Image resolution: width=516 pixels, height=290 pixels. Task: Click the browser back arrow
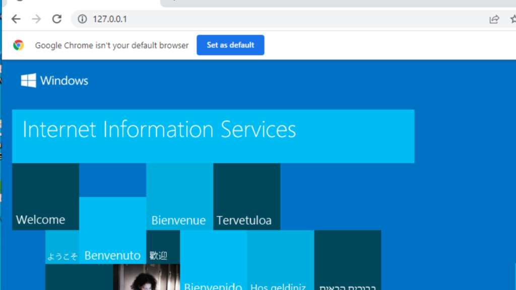coord(16,19)
